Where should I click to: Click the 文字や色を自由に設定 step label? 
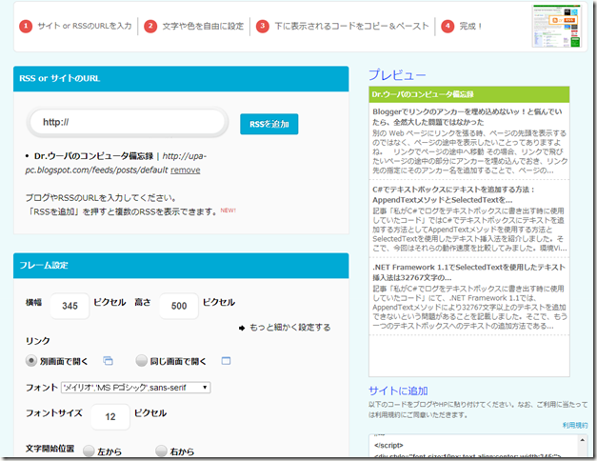203,26
